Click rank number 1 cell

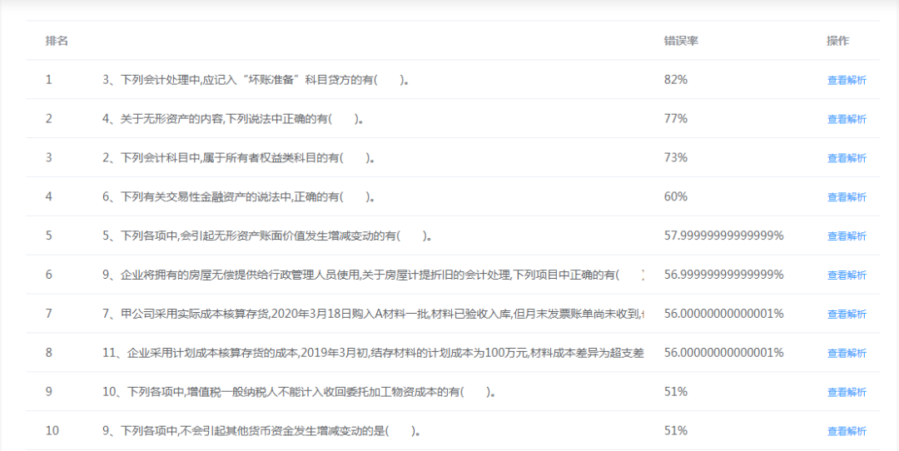coord(49,80)
